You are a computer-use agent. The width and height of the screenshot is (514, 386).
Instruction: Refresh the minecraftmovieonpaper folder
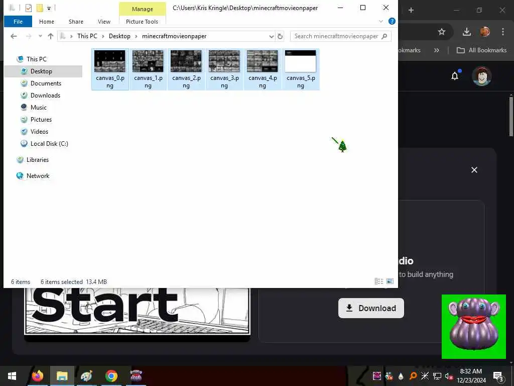pos(280,36)
